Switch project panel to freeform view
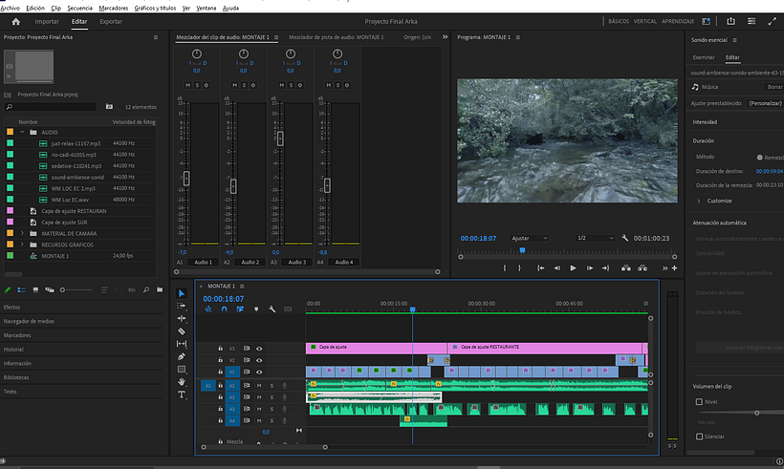Screen dimensions: 784x469 50,289
